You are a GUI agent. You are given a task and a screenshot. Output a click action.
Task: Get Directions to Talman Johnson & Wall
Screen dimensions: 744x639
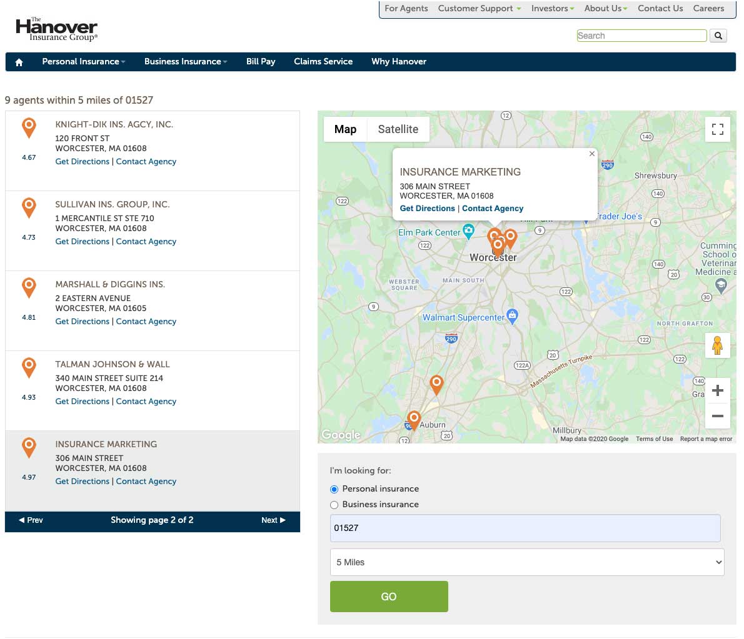pos(82,402)
